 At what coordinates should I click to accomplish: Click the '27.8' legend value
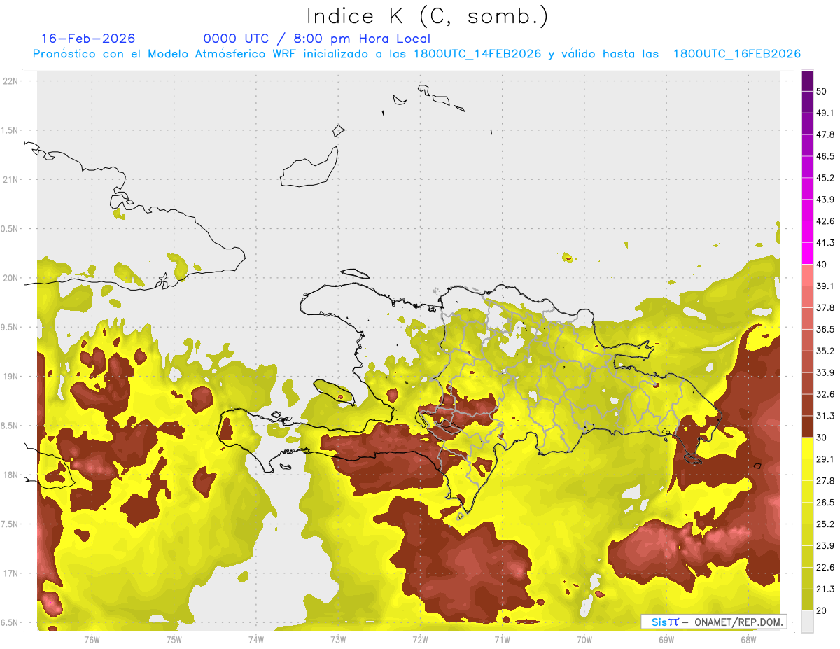(x=825, y=481)
